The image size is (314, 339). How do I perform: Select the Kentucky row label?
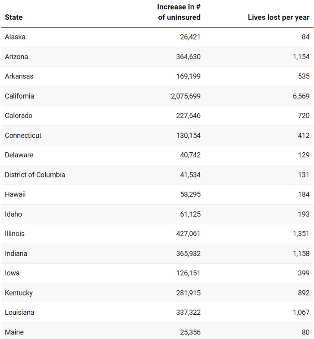(x=19, y=293)
